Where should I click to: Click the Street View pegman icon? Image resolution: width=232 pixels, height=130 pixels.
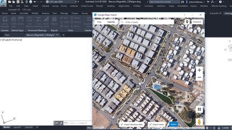click(x=199, y=122)
